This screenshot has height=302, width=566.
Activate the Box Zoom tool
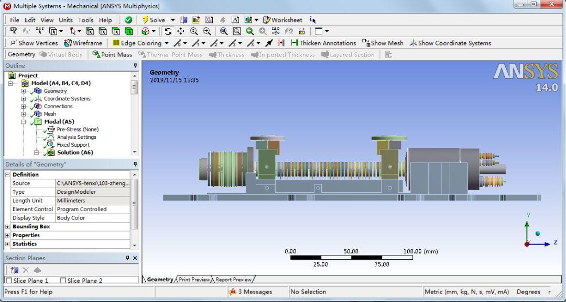207,31
